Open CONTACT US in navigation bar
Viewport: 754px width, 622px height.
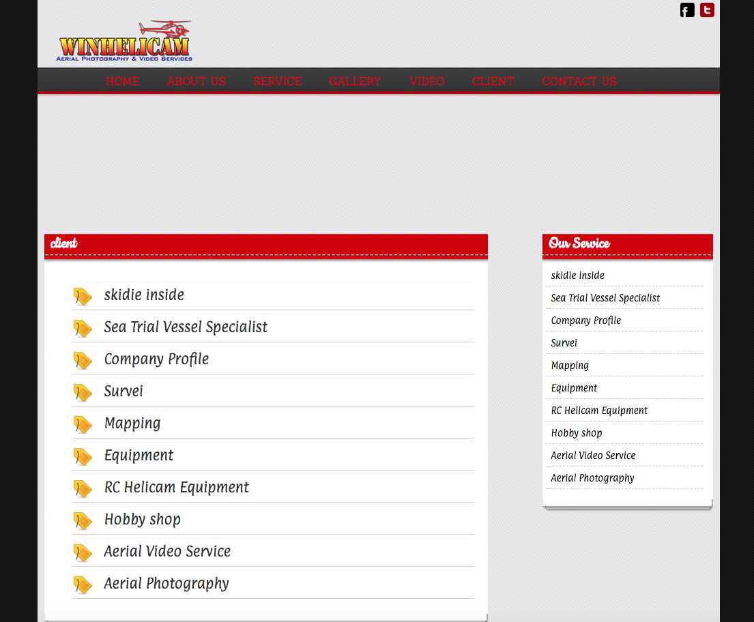pyautogui.click(x=579, y=81)
